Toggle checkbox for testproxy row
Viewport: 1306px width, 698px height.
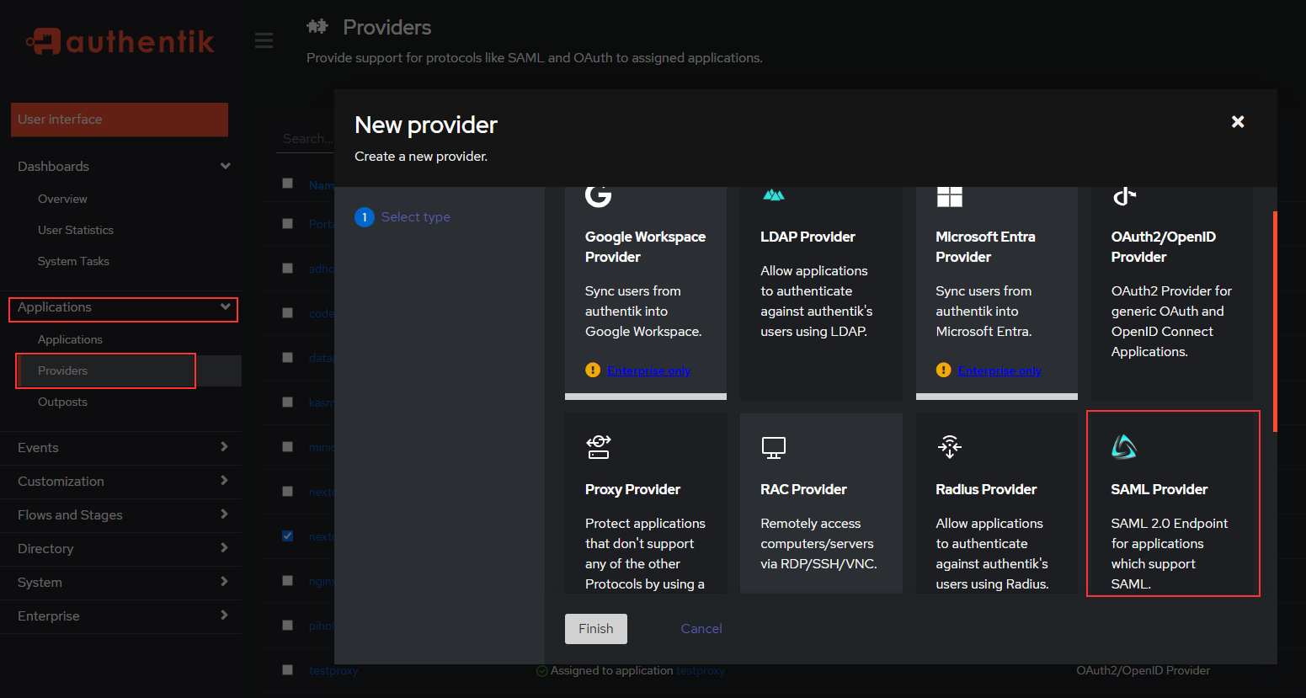[x=288, y=670]
